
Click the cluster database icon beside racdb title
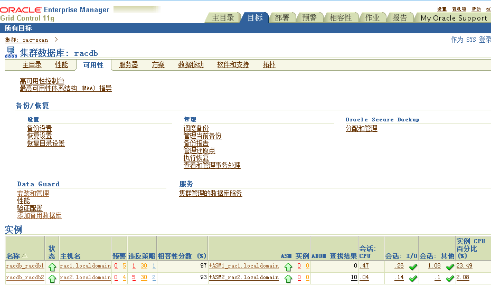tap(11, 52)
